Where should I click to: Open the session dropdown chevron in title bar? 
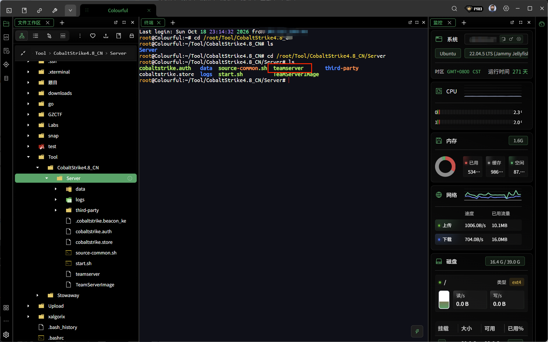click(70, 10)
